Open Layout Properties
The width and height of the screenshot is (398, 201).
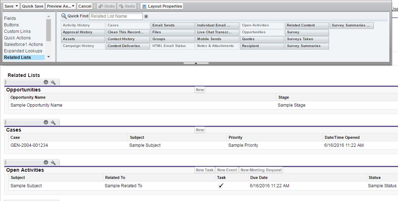pos(162,6)
